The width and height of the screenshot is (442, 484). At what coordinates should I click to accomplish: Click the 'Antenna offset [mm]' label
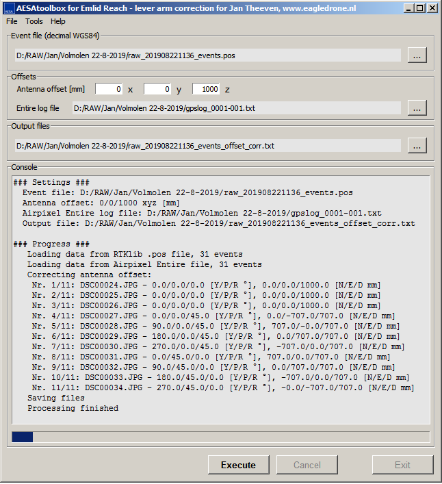pos(51,89)
